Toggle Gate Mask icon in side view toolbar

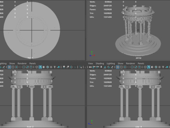tap(129, 67)
